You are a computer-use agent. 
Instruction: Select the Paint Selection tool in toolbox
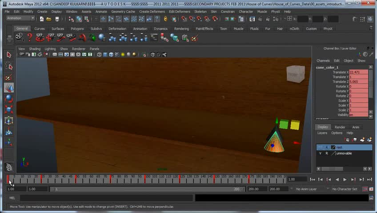[9, 78]
